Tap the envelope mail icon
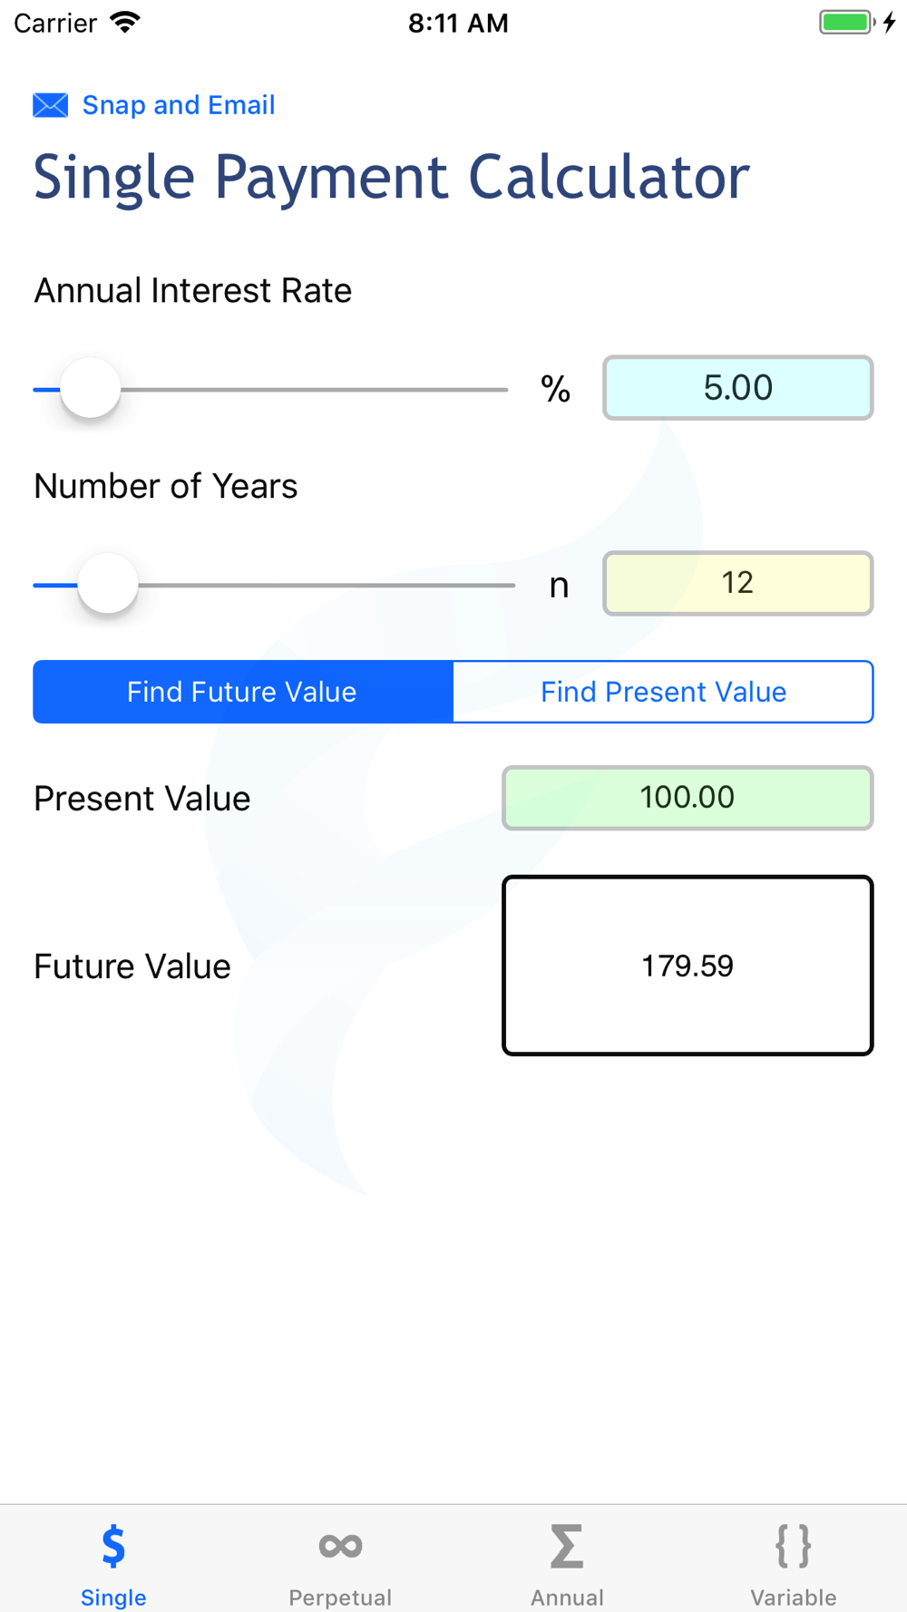Viewport: 907px width, 1612px height. (50, 105)
